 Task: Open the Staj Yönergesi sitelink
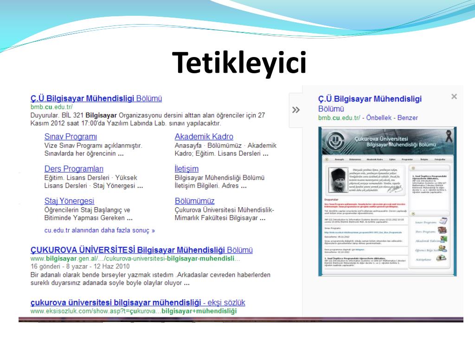coord(69,201)
